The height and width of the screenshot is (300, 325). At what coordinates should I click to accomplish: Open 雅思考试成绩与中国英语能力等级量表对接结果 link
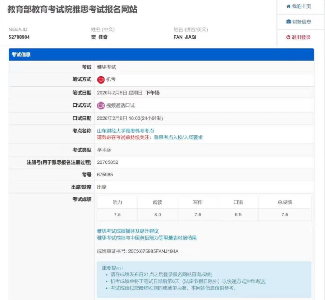(147, 238)
